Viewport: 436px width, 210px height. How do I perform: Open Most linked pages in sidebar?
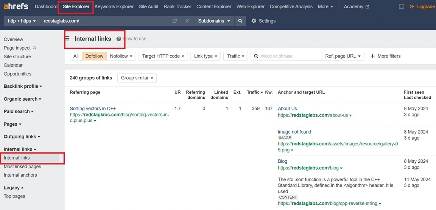[x=22, y=166]
